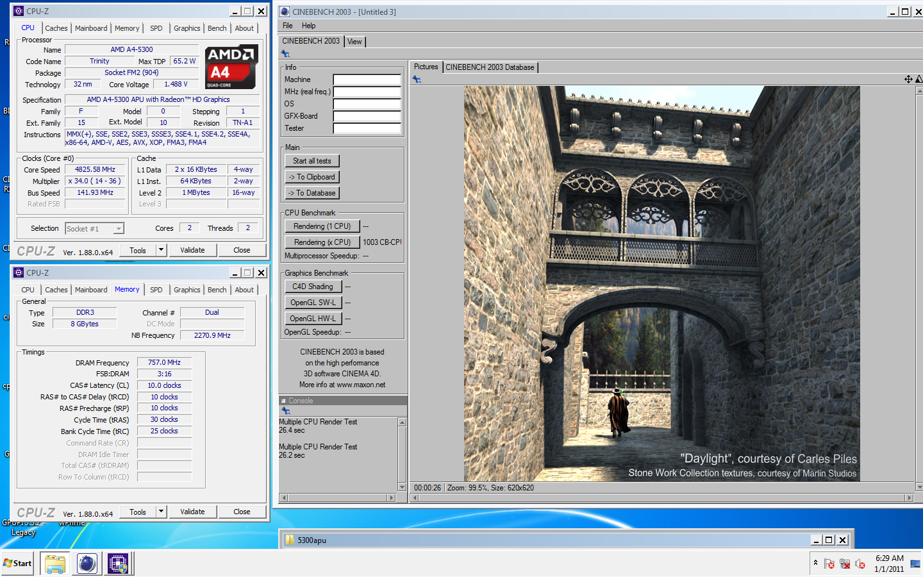Open the SPD tab in bottom CPU-Z
The width and height of the screenshot is (923, 577).
(x=156, y=290)
